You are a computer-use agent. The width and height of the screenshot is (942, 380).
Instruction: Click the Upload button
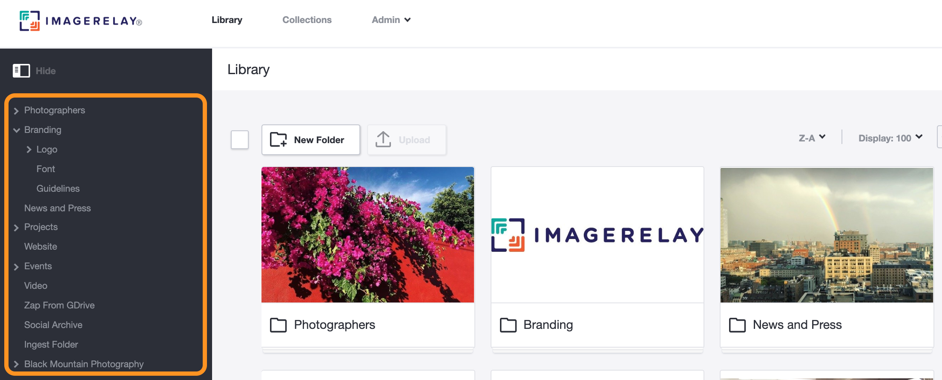click(x=407, y=140)
